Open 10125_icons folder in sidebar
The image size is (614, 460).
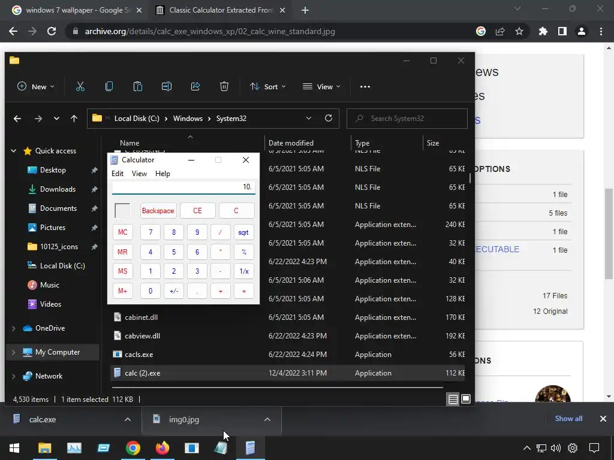pos(59,246)
